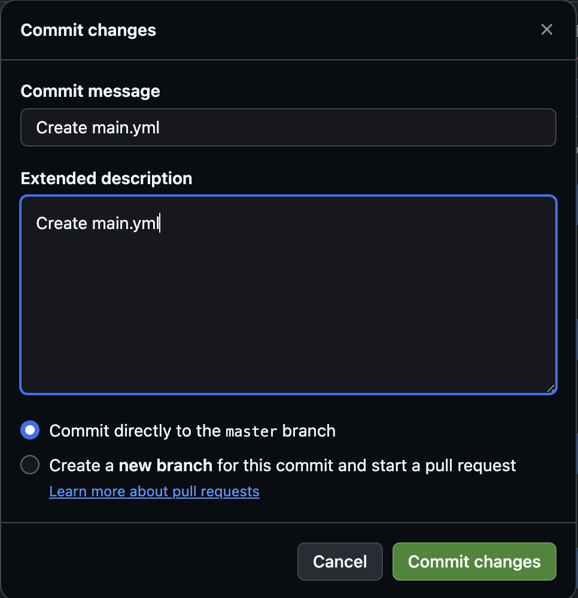Click the 'Commit directly to the master branch' label

[x=192, y=431]
